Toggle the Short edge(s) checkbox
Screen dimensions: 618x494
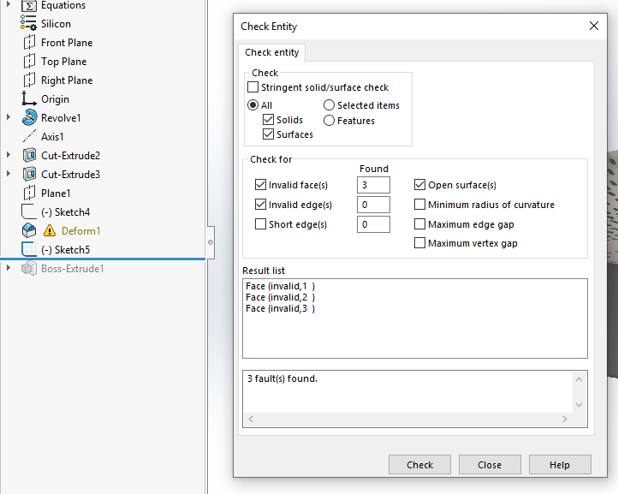click(x=261, y=224)
